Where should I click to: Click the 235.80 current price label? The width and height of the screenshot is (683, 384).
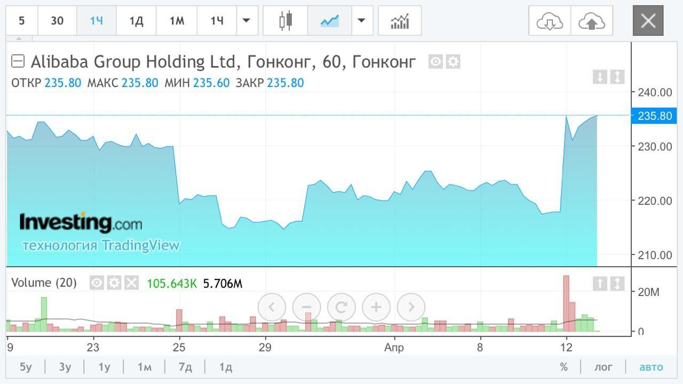(654, 116)
